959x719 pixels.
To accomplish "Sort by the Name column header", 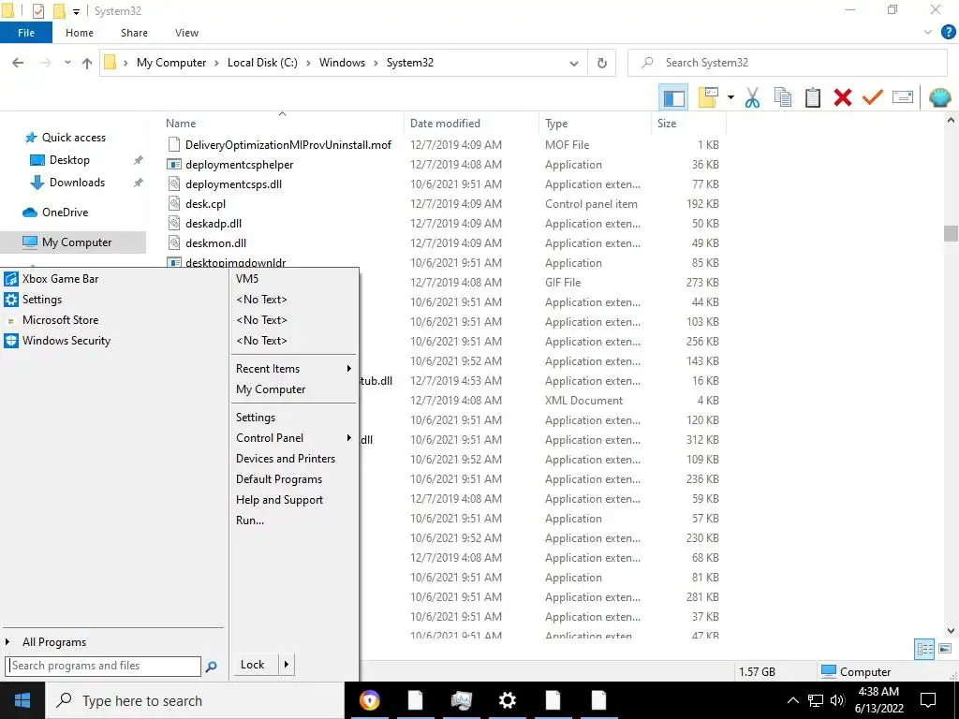I will coord(181,124).
